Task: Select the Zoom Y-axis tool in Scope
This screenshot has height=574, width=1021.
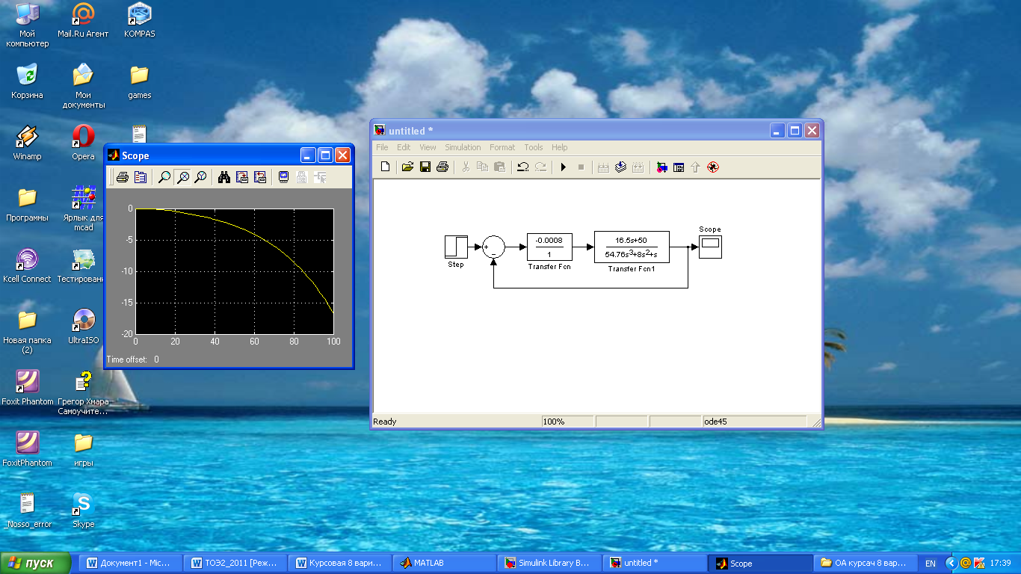Action: click(200, 177)
